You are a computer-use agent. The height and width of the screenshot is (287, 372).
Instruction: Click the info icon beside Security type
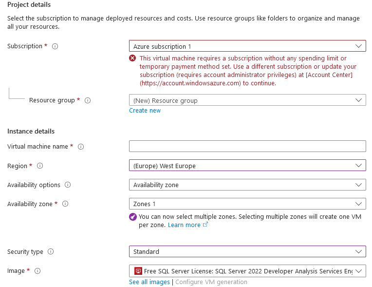tap(51, 251)
